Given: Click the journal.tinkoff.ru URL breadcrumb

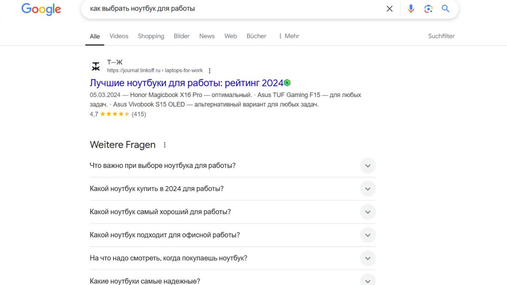Looking at the screenshot, I should (155, 71).
